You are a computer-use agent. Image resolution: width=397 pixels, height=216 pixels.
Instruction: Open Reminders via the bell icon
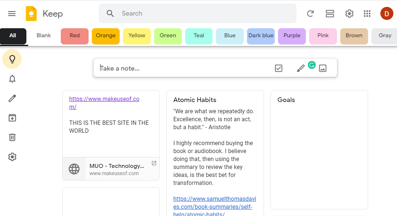tap(12, 79)
